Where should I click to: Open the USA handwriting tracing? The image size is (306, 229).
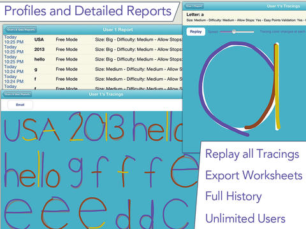[32, 129]
